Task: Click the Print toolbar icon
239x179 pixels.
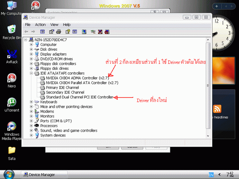Action: 59,32
